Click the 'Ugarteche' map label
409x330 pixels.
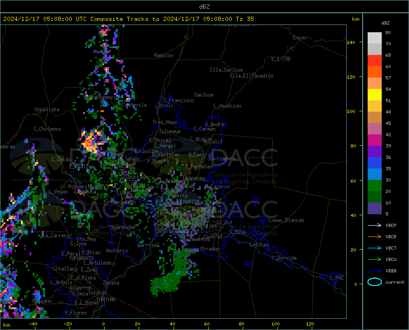[123, 227]
